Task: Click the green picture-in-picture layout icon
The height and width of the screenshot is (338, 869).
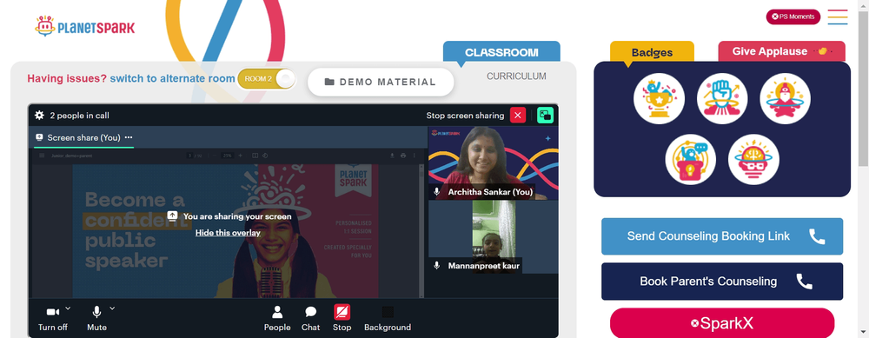Action: click(x=546, y=116)
